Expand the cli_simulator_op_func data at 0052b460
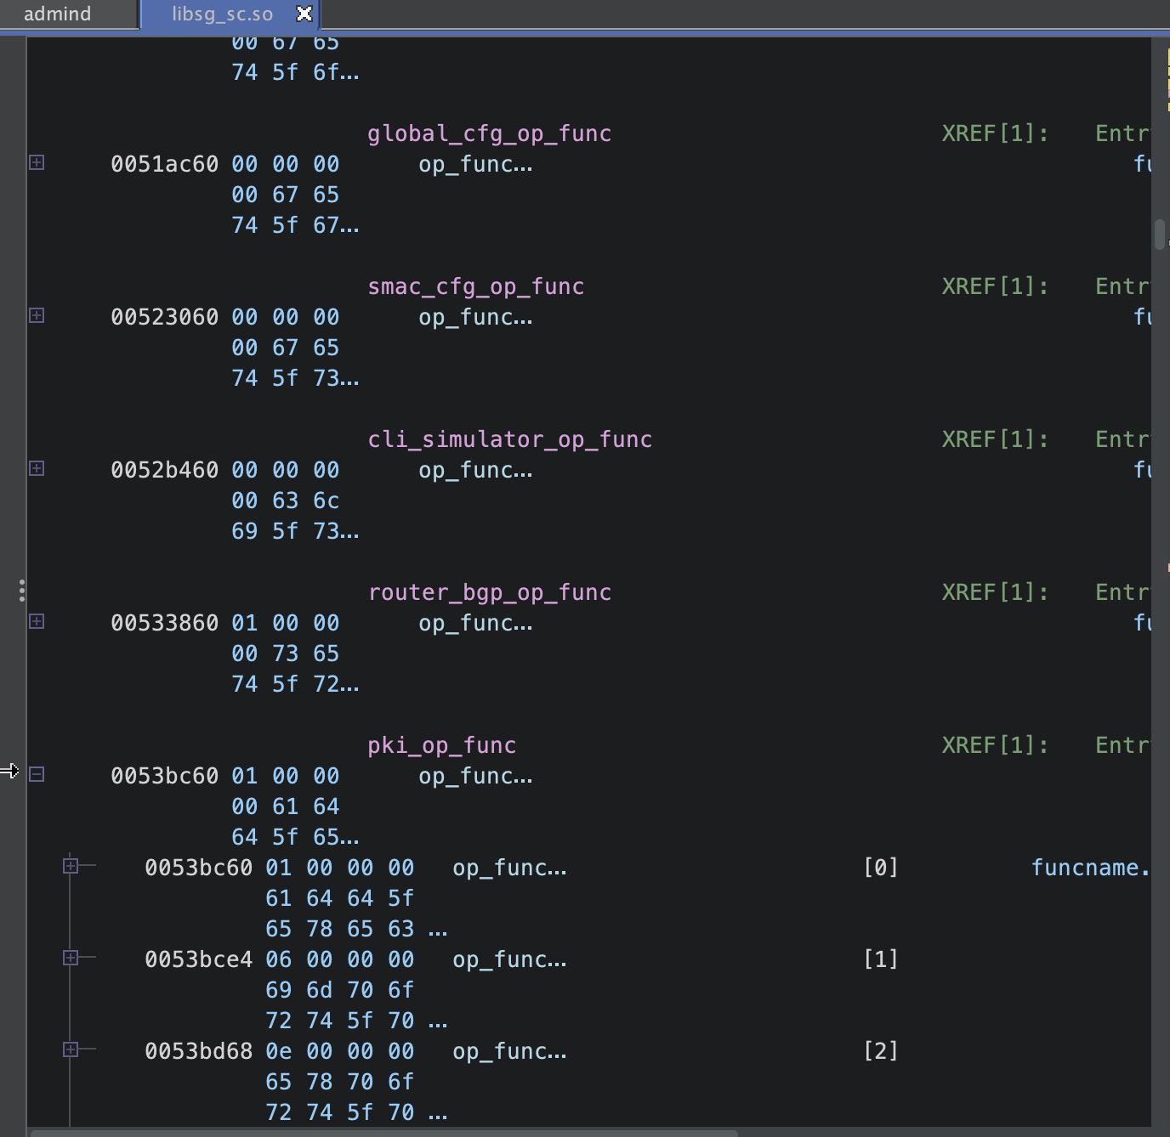Viewport: 1170px width, 1137px height. click(x=37, y=468)
